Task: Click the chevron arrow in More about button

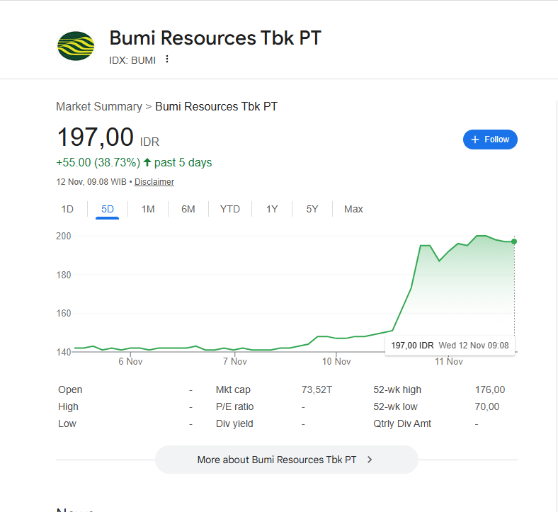Action: (x=370, y=460)
